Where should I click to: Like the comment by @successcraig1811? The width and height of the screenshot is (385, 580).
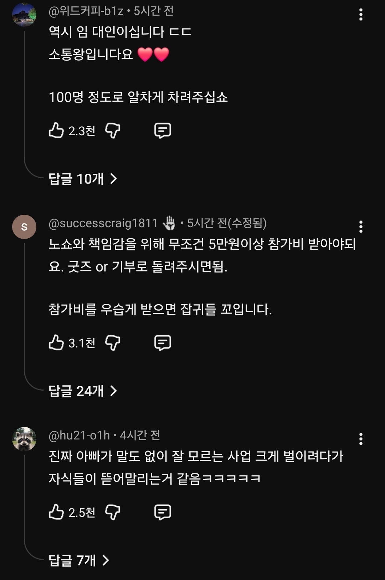(x=56, y=343)
